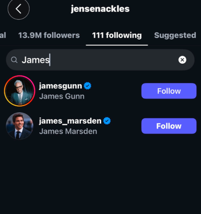
Task: Focus the search field containing James
Action: [x=100, y=60]
